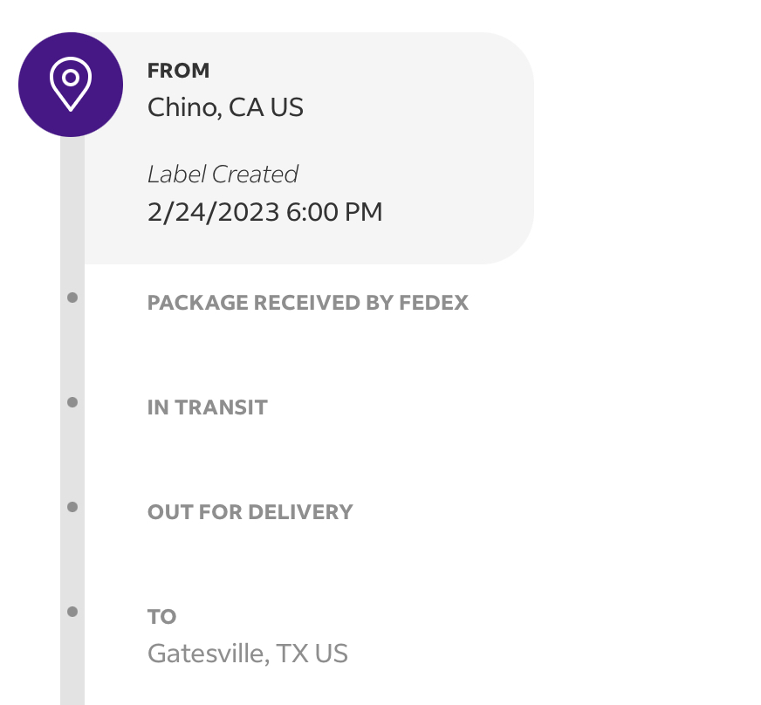The width and height of the screenshot is (761, 705).
Task: Click track between In Transit and Out for Delivery dots
Action: pos(72,455)
